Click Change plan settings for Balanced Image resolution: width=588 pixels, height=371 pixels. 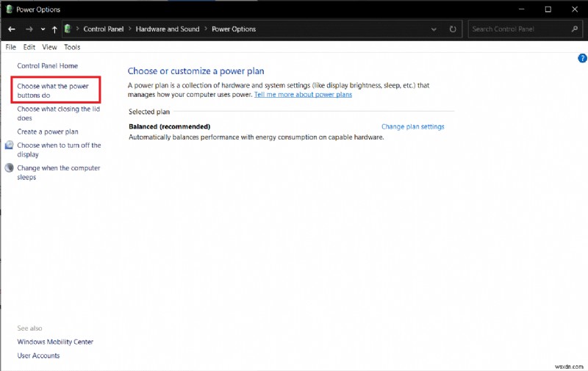point(412,126)
